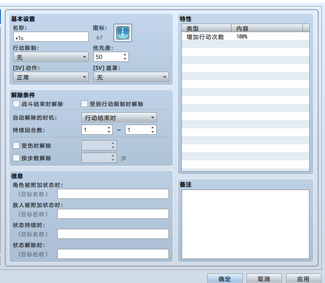Open the 行动限制 dropdown

51,57
